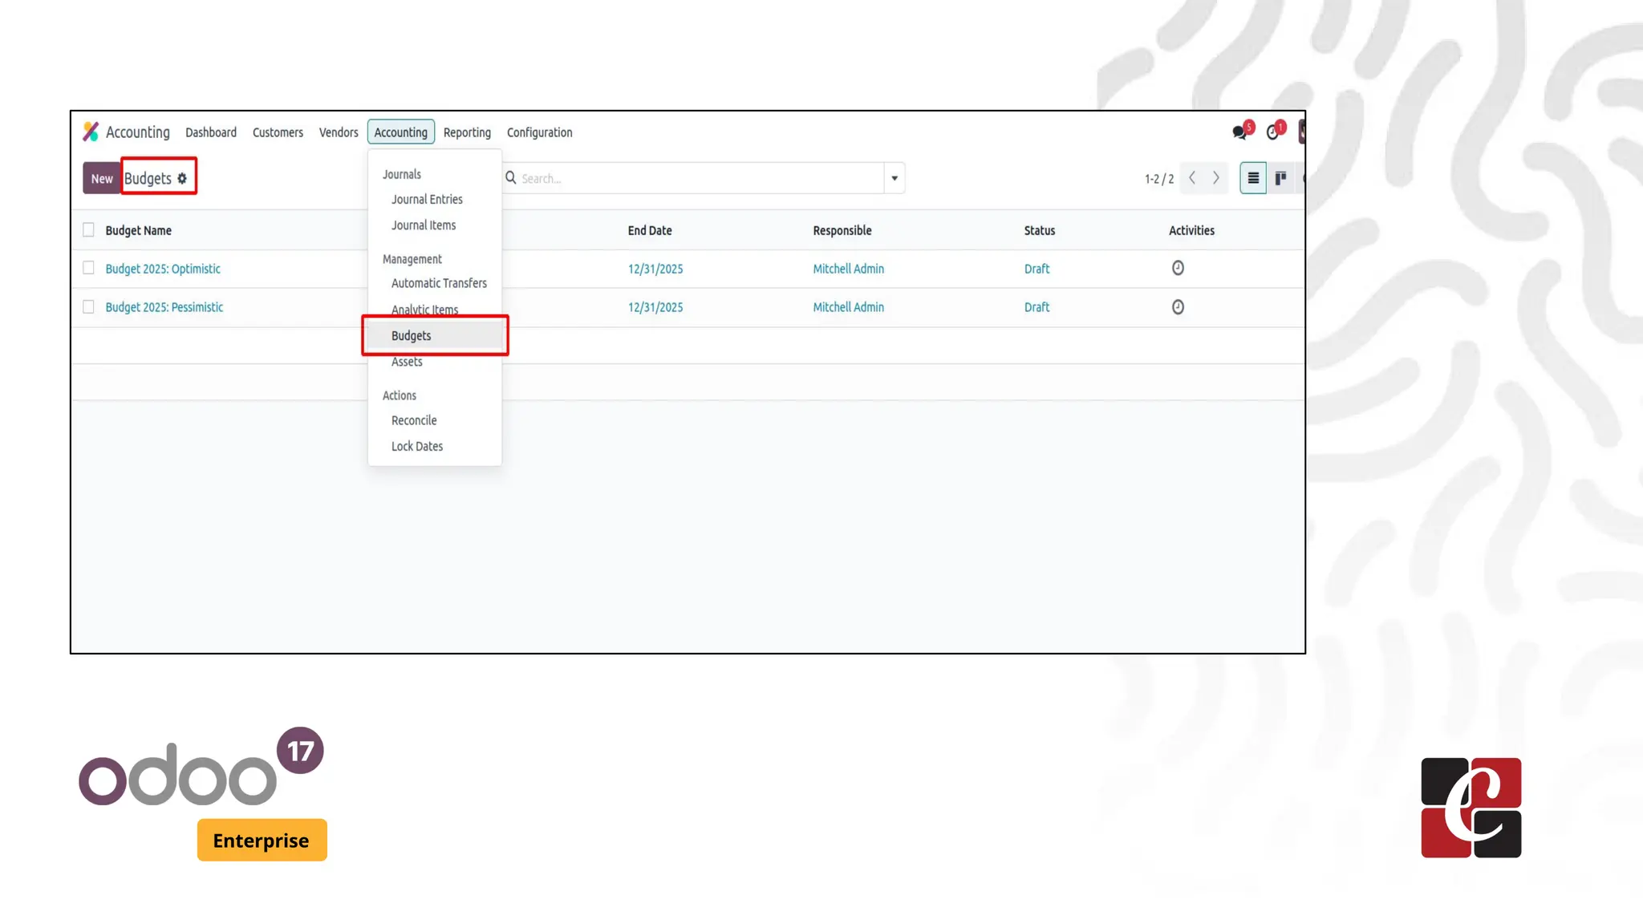
Task: Open Budget 2025: Optimistic record link
Action: (x=163, y=269)
